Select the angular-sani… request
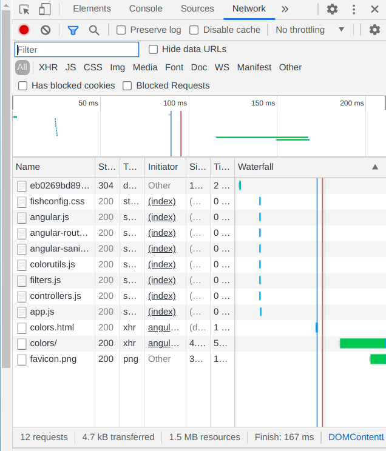 [x=199, y=249]
